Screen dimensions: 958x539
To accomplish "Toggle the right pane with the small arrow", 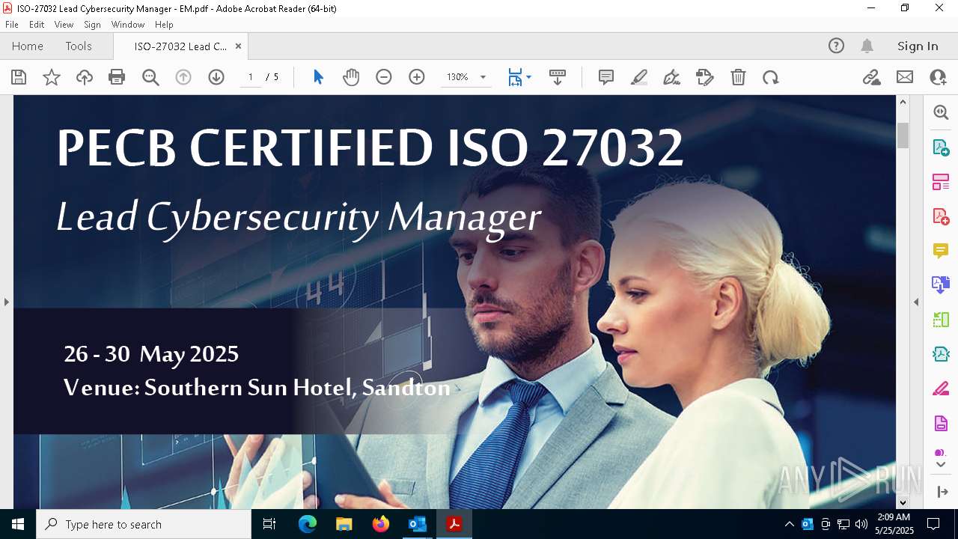I will coord(916,302).
